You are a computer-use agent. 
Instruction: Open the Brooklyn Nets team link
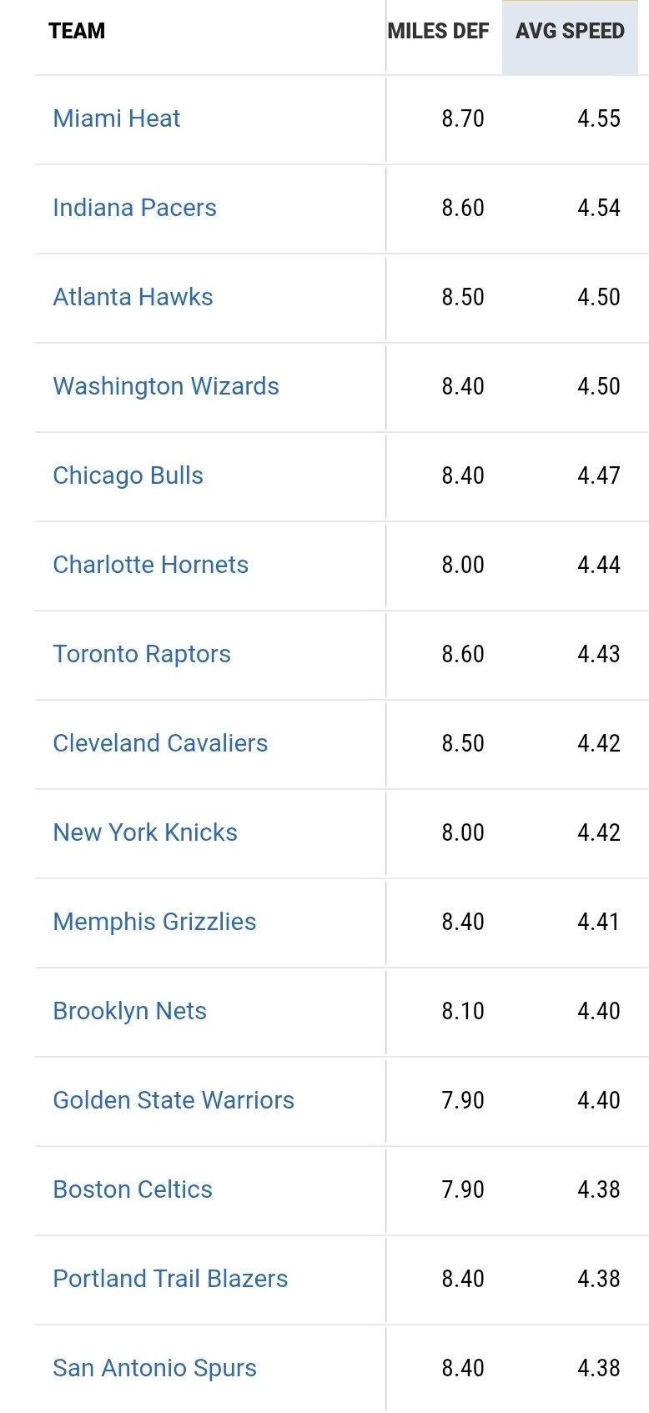pyautogui.click(x=129, y=1011)
